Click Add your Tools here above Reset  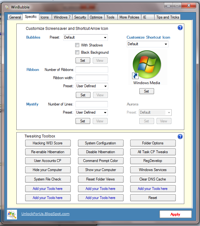click(x=153, y=189)
